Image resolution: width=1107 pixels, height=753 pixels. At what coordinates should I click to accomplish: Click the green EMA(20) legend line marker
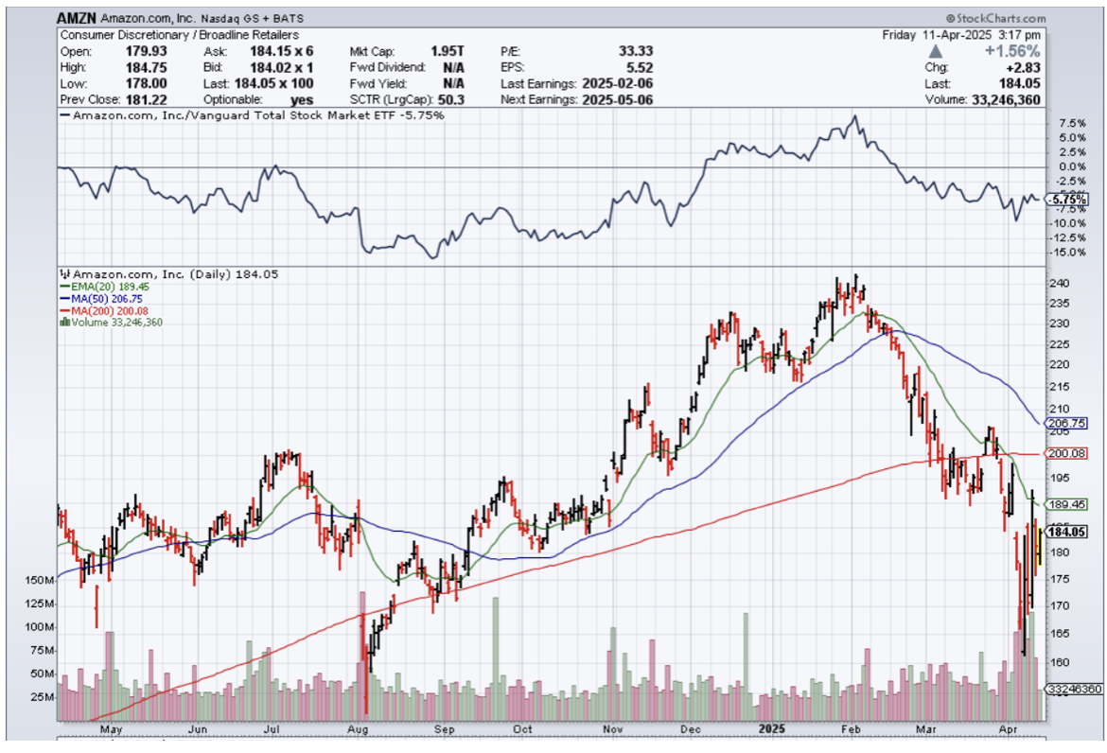pos(62,286)
